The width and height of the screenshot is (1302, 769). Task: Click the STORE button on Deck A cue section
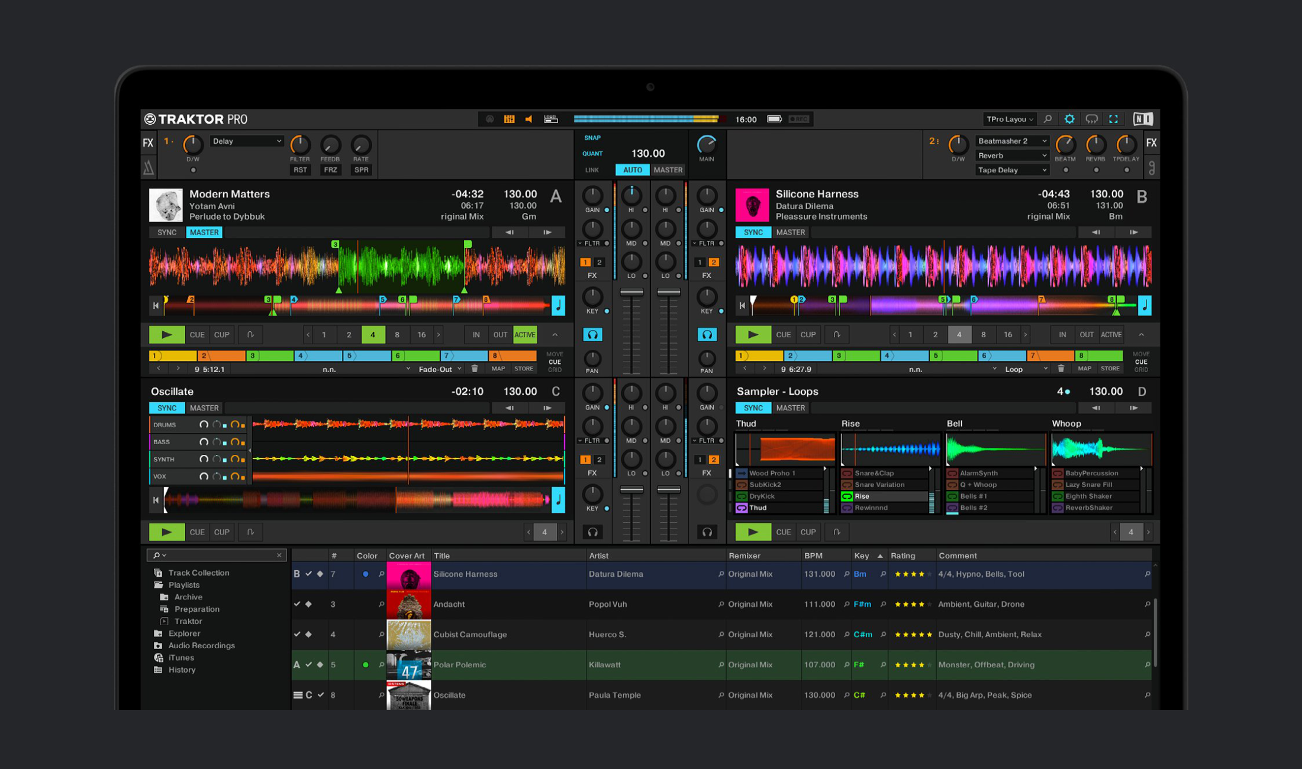click(523, 368)
